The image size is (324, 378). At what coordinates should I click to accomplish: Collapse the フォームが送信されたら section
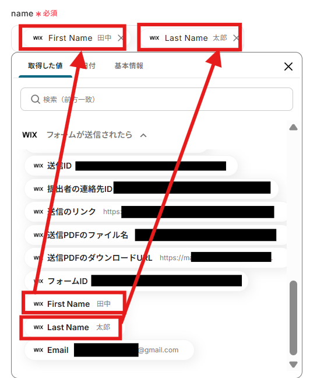[x=143, y=135]
